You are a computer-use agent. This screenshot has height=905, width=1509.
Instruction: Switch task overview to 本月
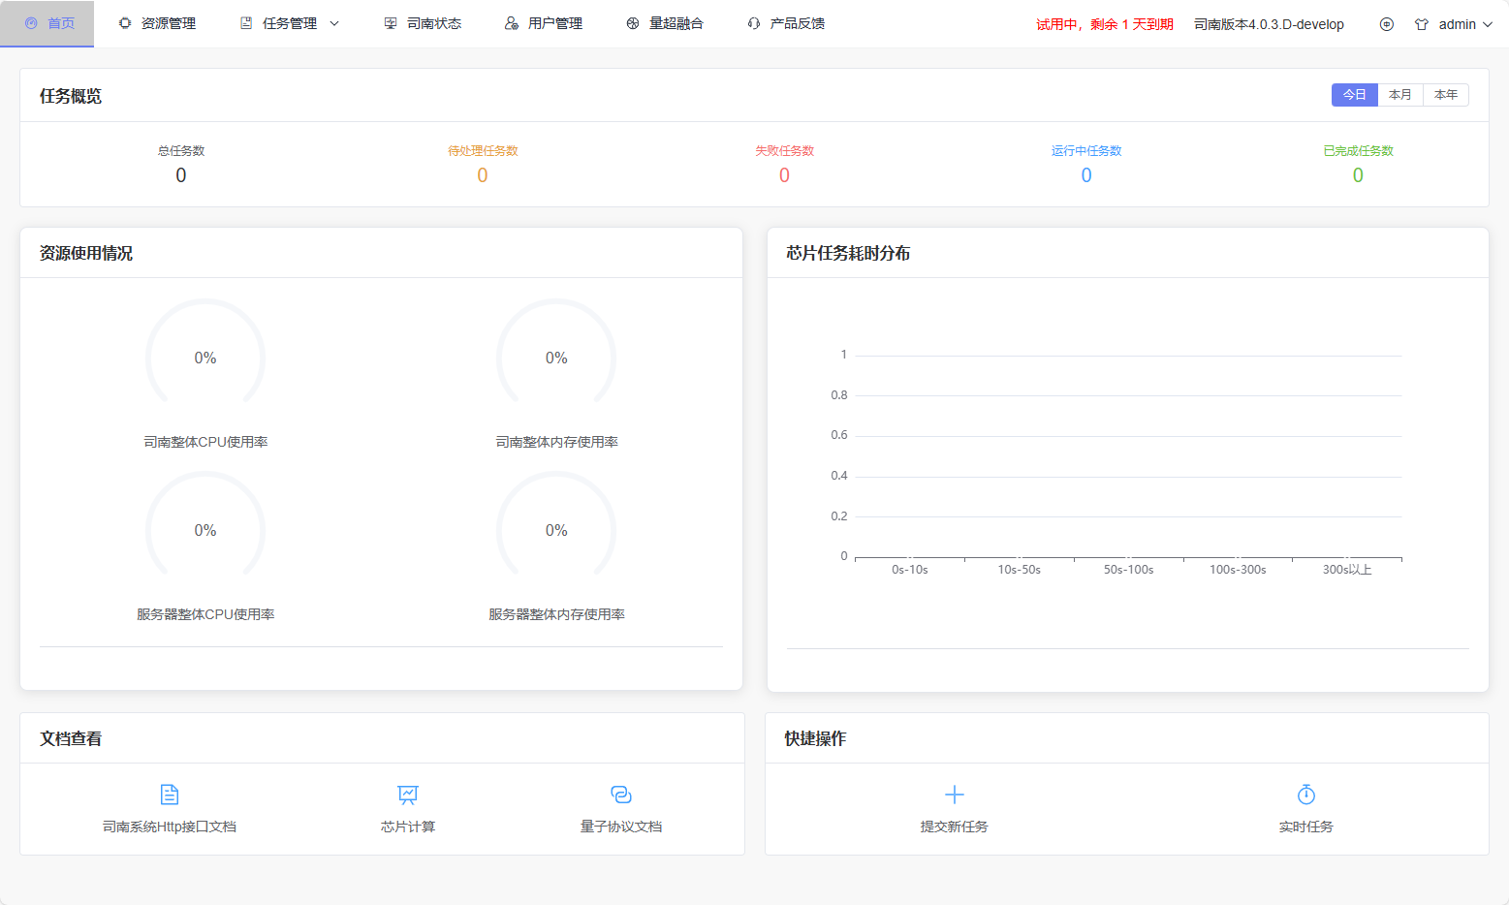[1399, 95]
